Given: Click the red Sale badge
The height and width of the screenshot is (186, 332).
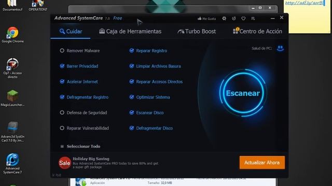Looking at the screenshot, I should click(x=64, y=163).
